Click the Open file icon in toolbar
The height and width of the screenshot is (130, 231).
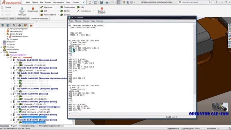96,3
